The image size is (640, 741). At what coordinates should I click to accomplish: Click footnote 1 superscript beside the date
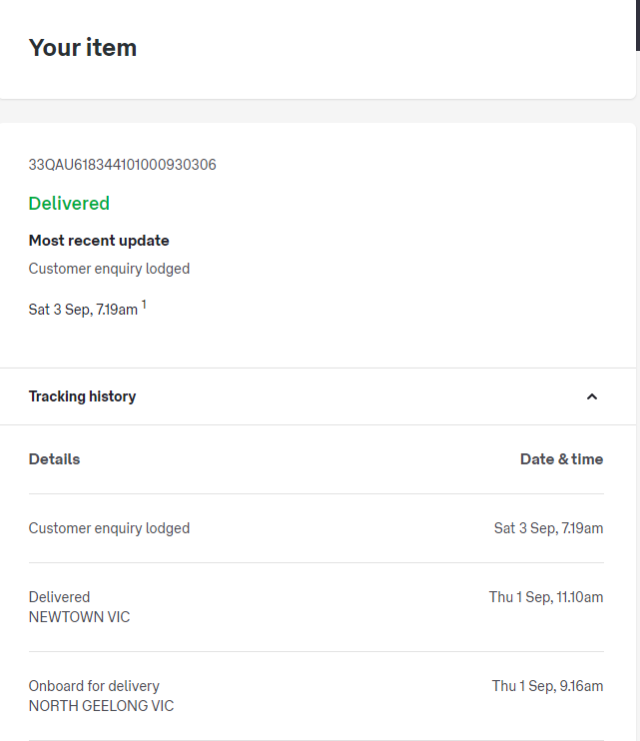[x=144, y=305]
